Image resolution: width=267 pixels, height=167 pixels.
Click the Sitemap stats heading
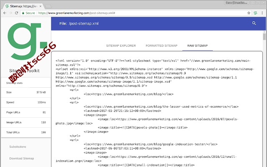pyautogui.click(x=14, y=83)
